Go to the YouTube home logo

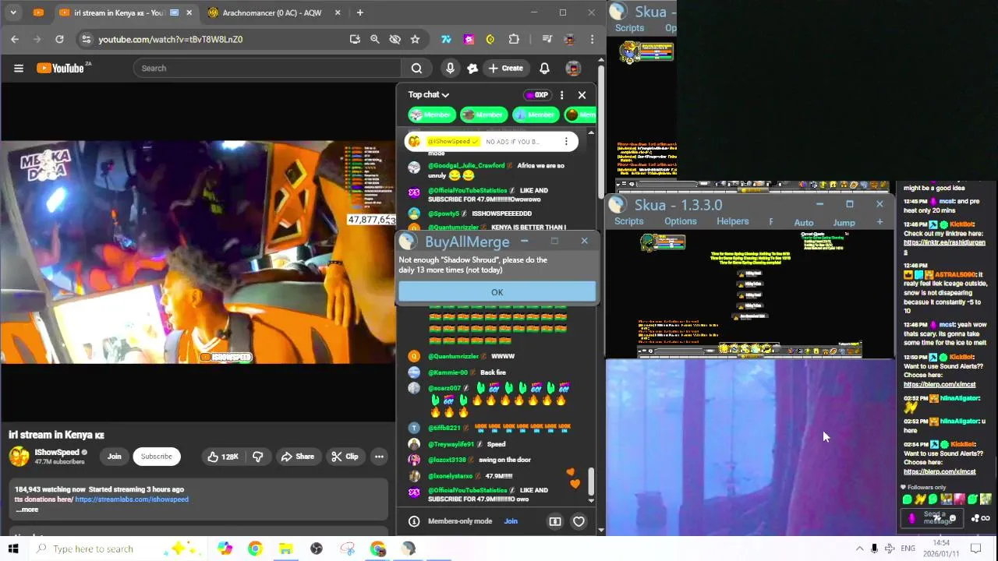(61, 68)
